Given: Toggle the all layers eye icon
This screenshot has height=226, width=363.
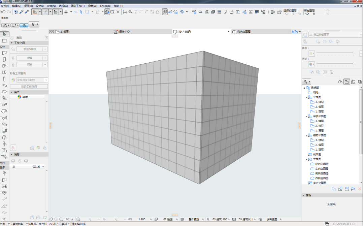Looking at the screenshot, I should [x=307, y=14].
